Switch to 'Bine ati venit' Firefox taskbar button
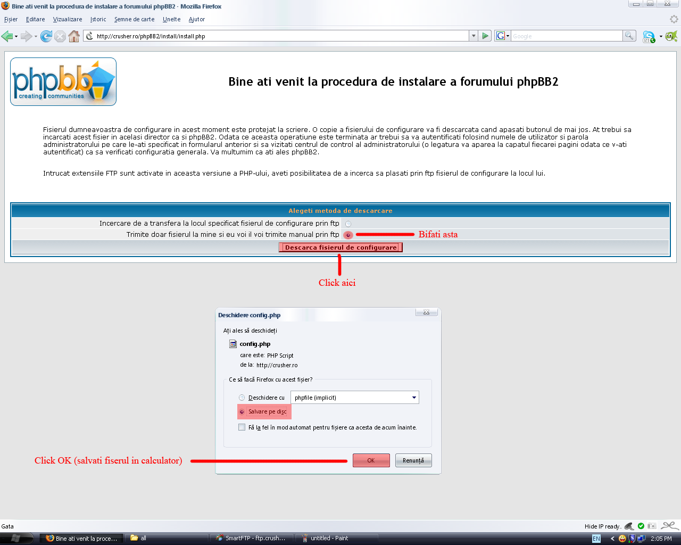The height and width of the screenshot is (545, 681). click(81, 539)
